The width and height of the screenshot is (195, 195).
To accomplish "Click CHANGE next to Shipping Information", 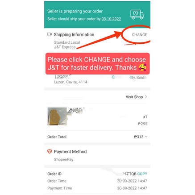I will click(x=139, y=35).
